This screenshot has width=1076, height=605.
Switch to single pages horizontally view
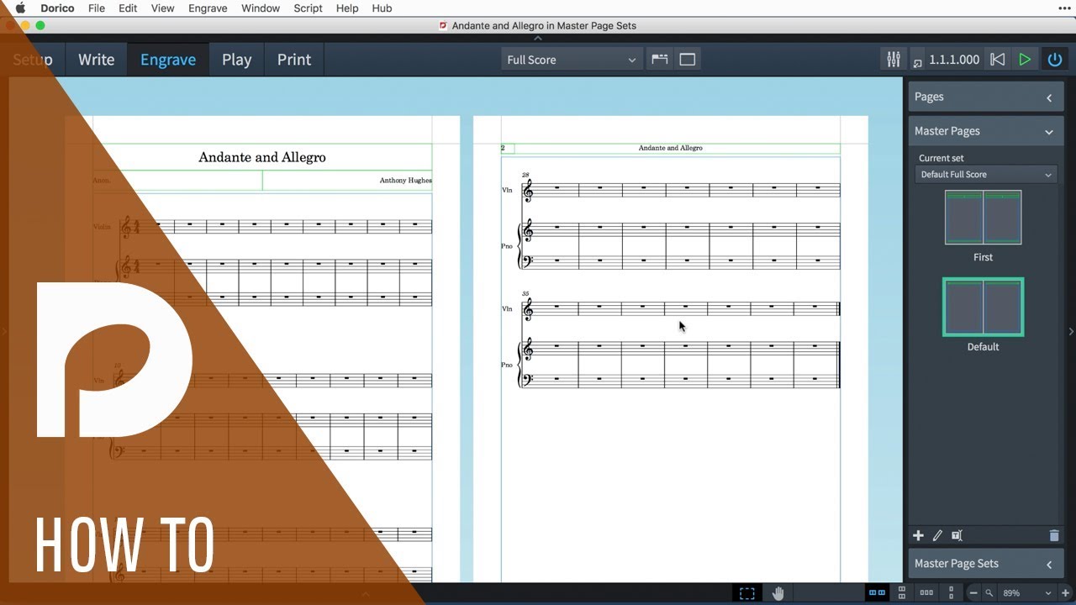tap(926, 592)
